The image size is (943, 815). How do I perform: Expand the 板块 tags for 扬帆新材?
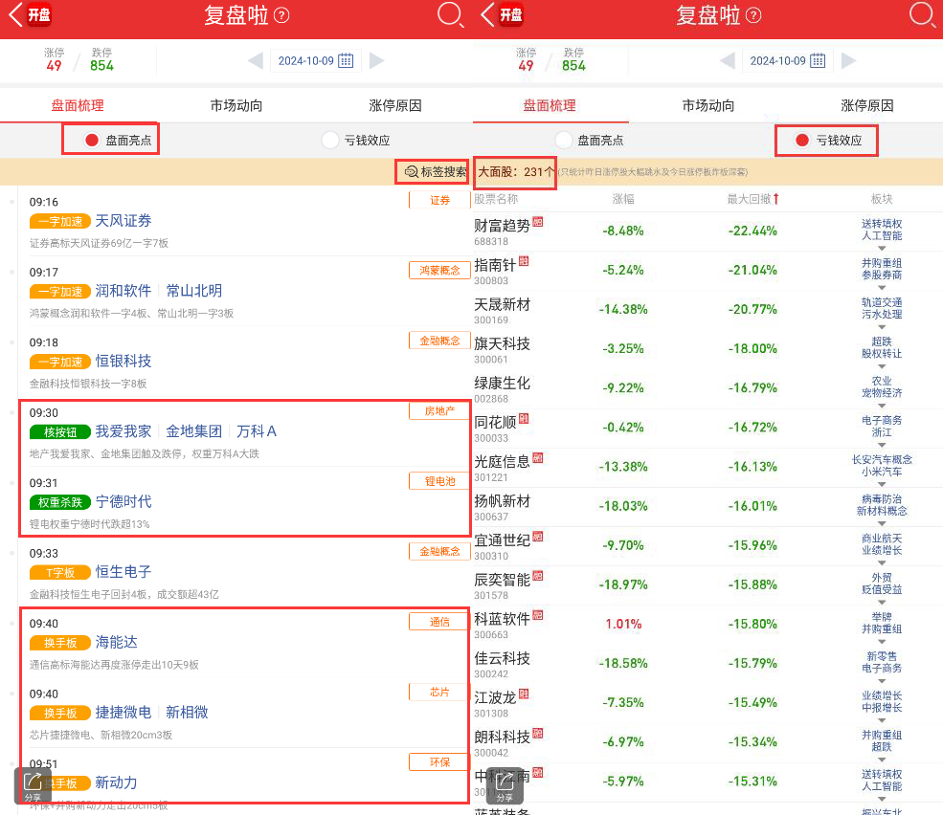[x=882, y=524]
